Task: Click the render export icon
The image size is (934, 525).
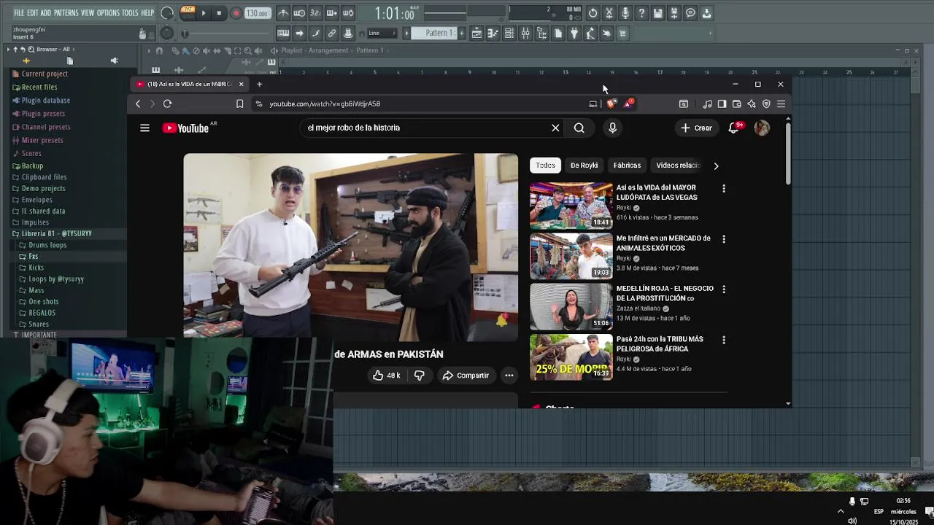Action: 674,13
